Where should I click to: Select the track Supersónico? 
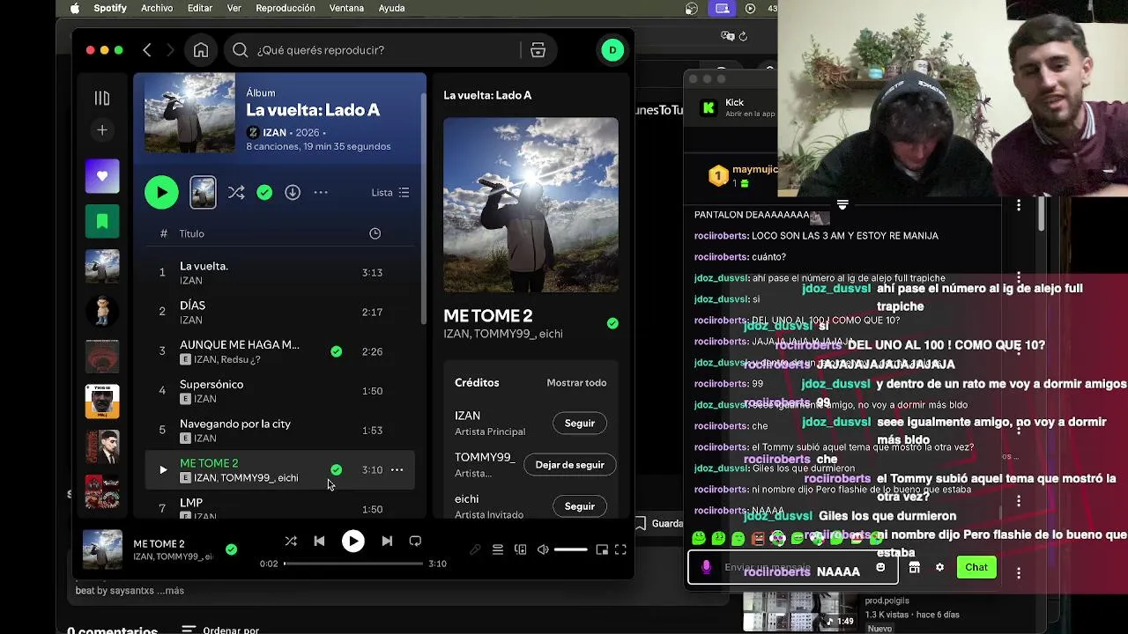(211, 385)
